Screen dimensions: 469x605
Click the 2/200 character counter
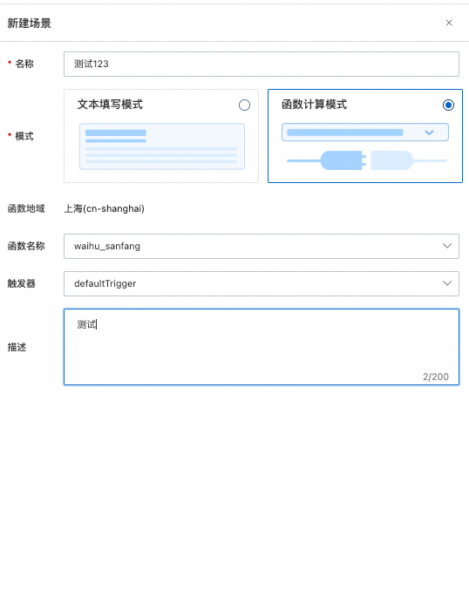[436, 377]
